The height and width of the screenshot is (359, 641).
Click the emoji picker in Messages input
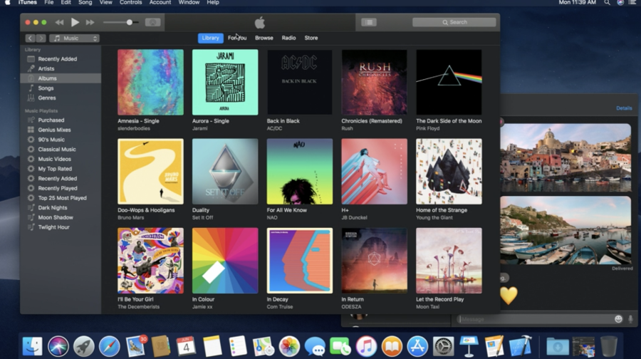(x=618, y=319)
